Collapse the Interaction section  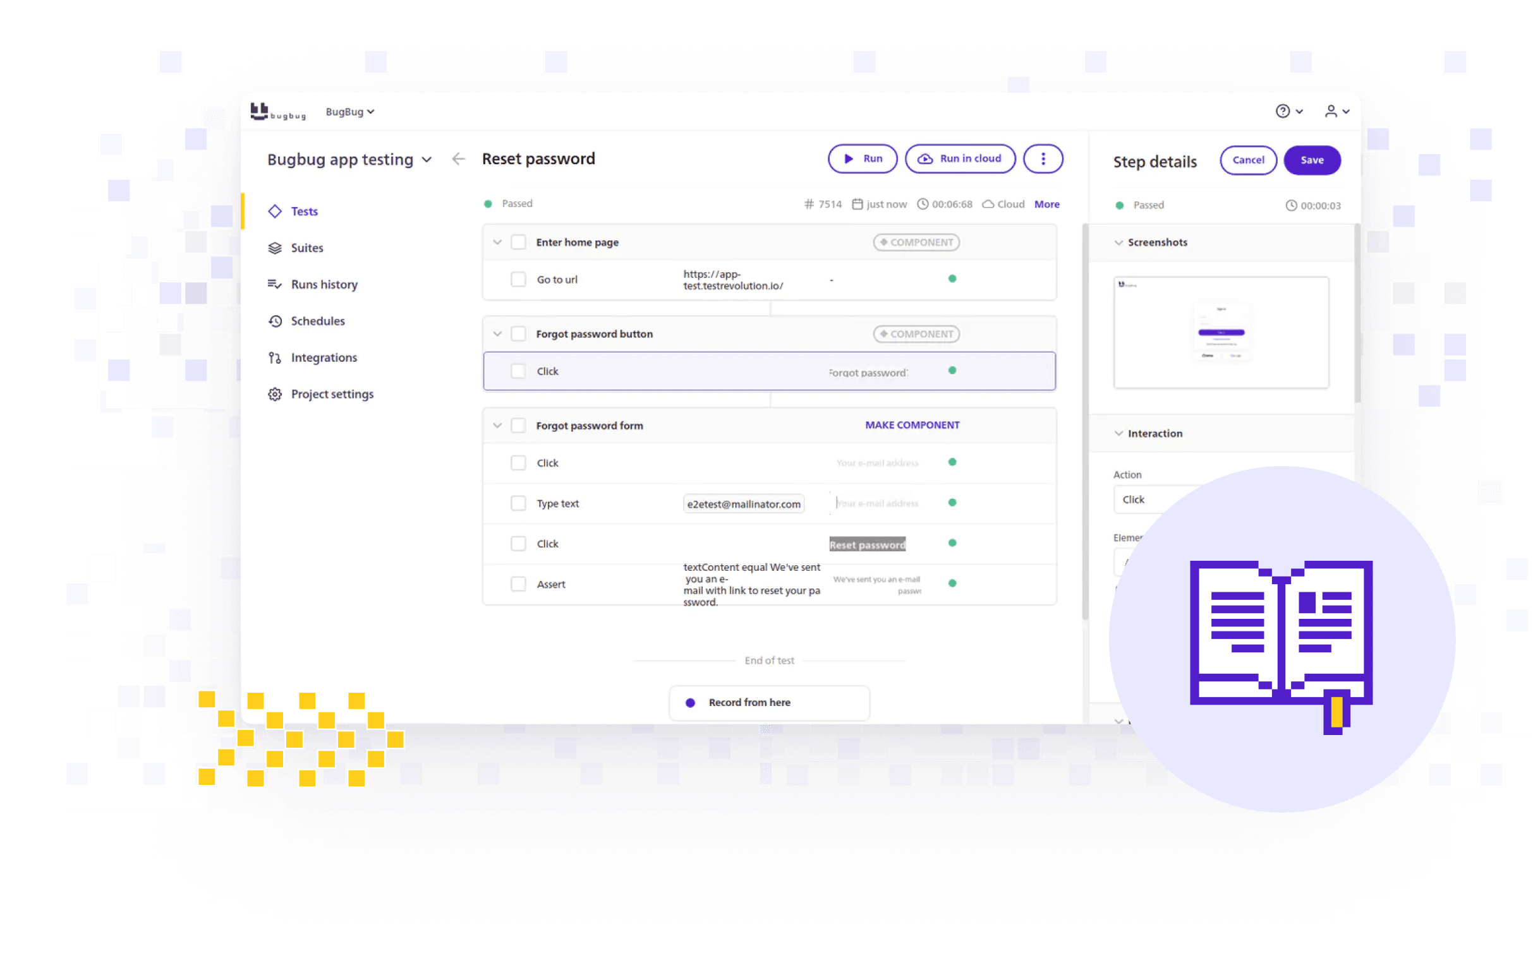point(1118,433)
